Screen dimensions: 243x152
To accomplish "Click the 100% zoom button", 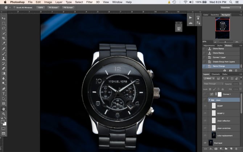I will [40, 7].
